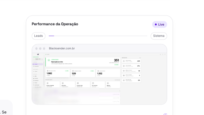Click the Operação ao vivo title
This screenshot has height=115, width=204.
point(57,62)
